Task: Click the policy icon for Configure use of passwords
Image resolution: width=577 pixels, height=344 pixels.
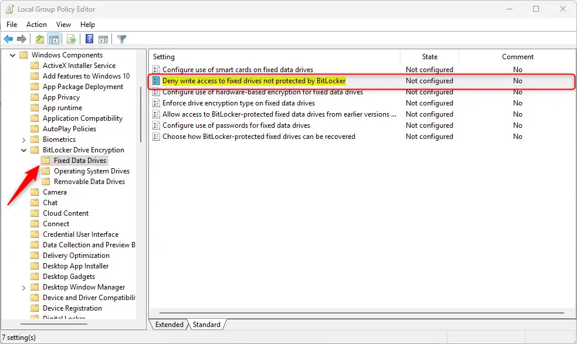Action: (x=157, y=125)
